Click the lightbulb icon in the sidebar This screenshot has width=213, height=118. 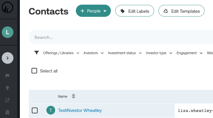point(7,88)
